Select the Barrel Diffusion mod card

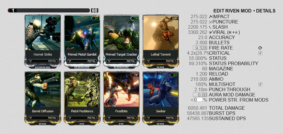point(43,98)
